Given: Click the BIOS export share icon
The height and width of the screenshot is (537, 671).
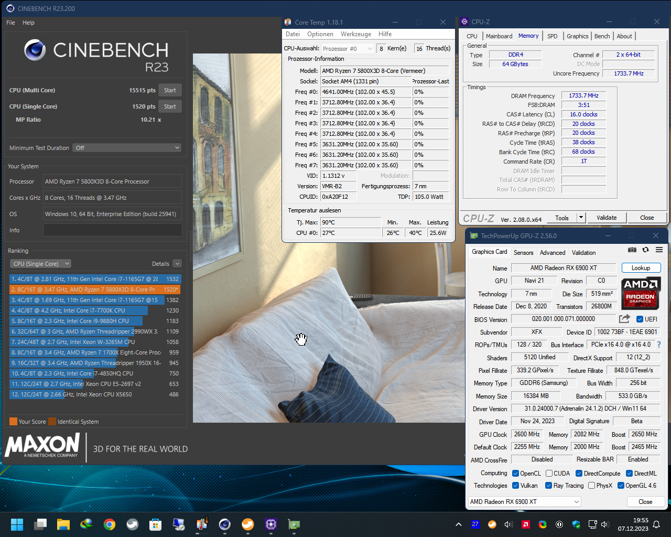Looking at the screenshot, I should pos(624,319).
